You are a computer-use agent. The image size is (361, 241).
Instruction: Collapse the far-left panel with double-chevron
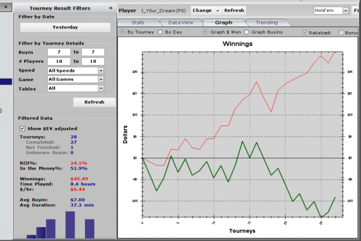click(x=6, y=7)
